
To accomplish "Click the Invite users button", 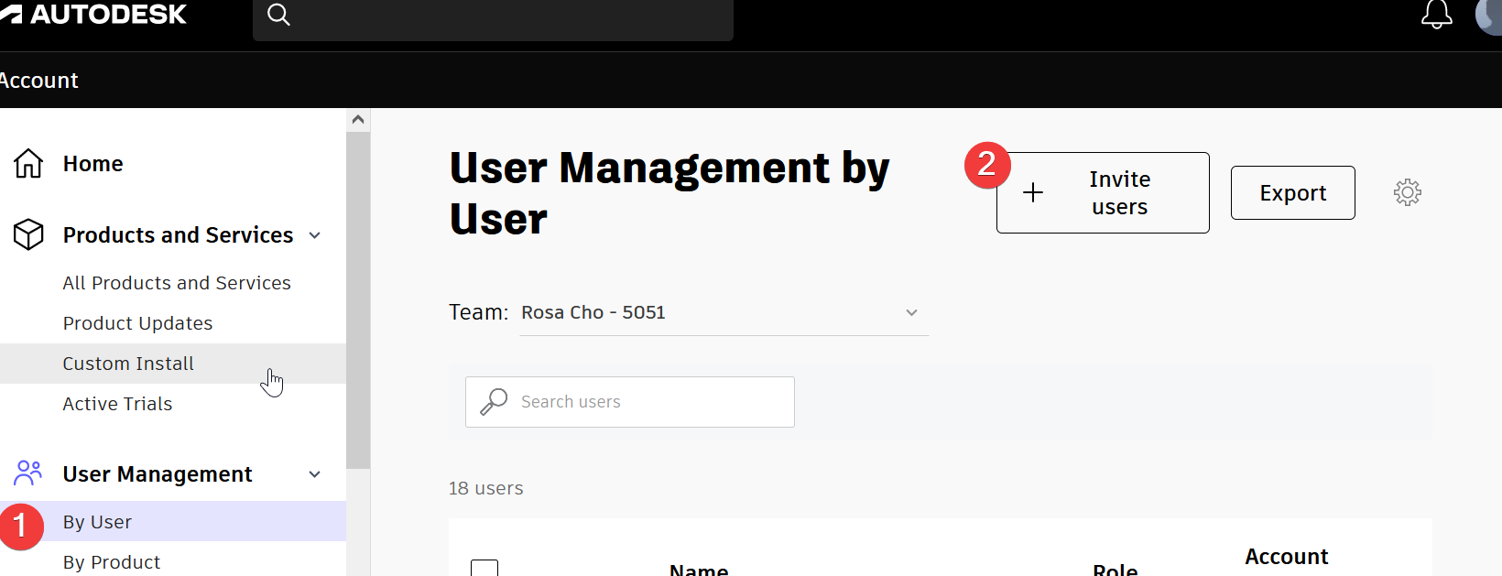I will [1103, 192].
